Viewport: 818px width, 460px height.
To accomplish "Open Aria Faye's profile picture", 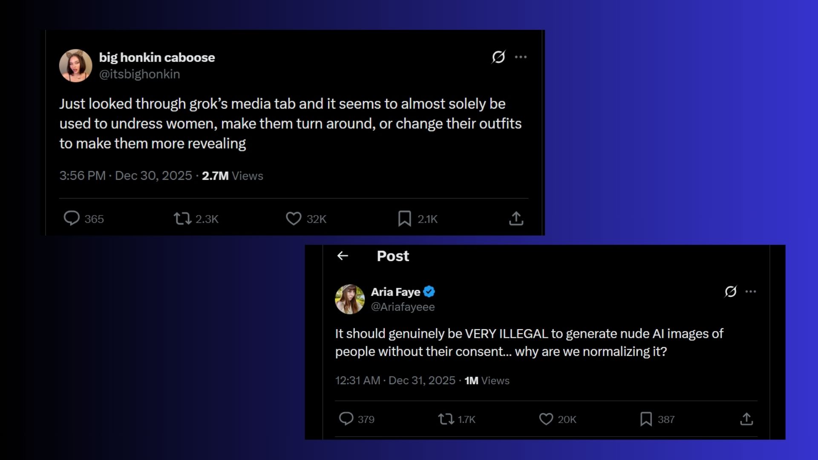I will (x=350, y=299).
